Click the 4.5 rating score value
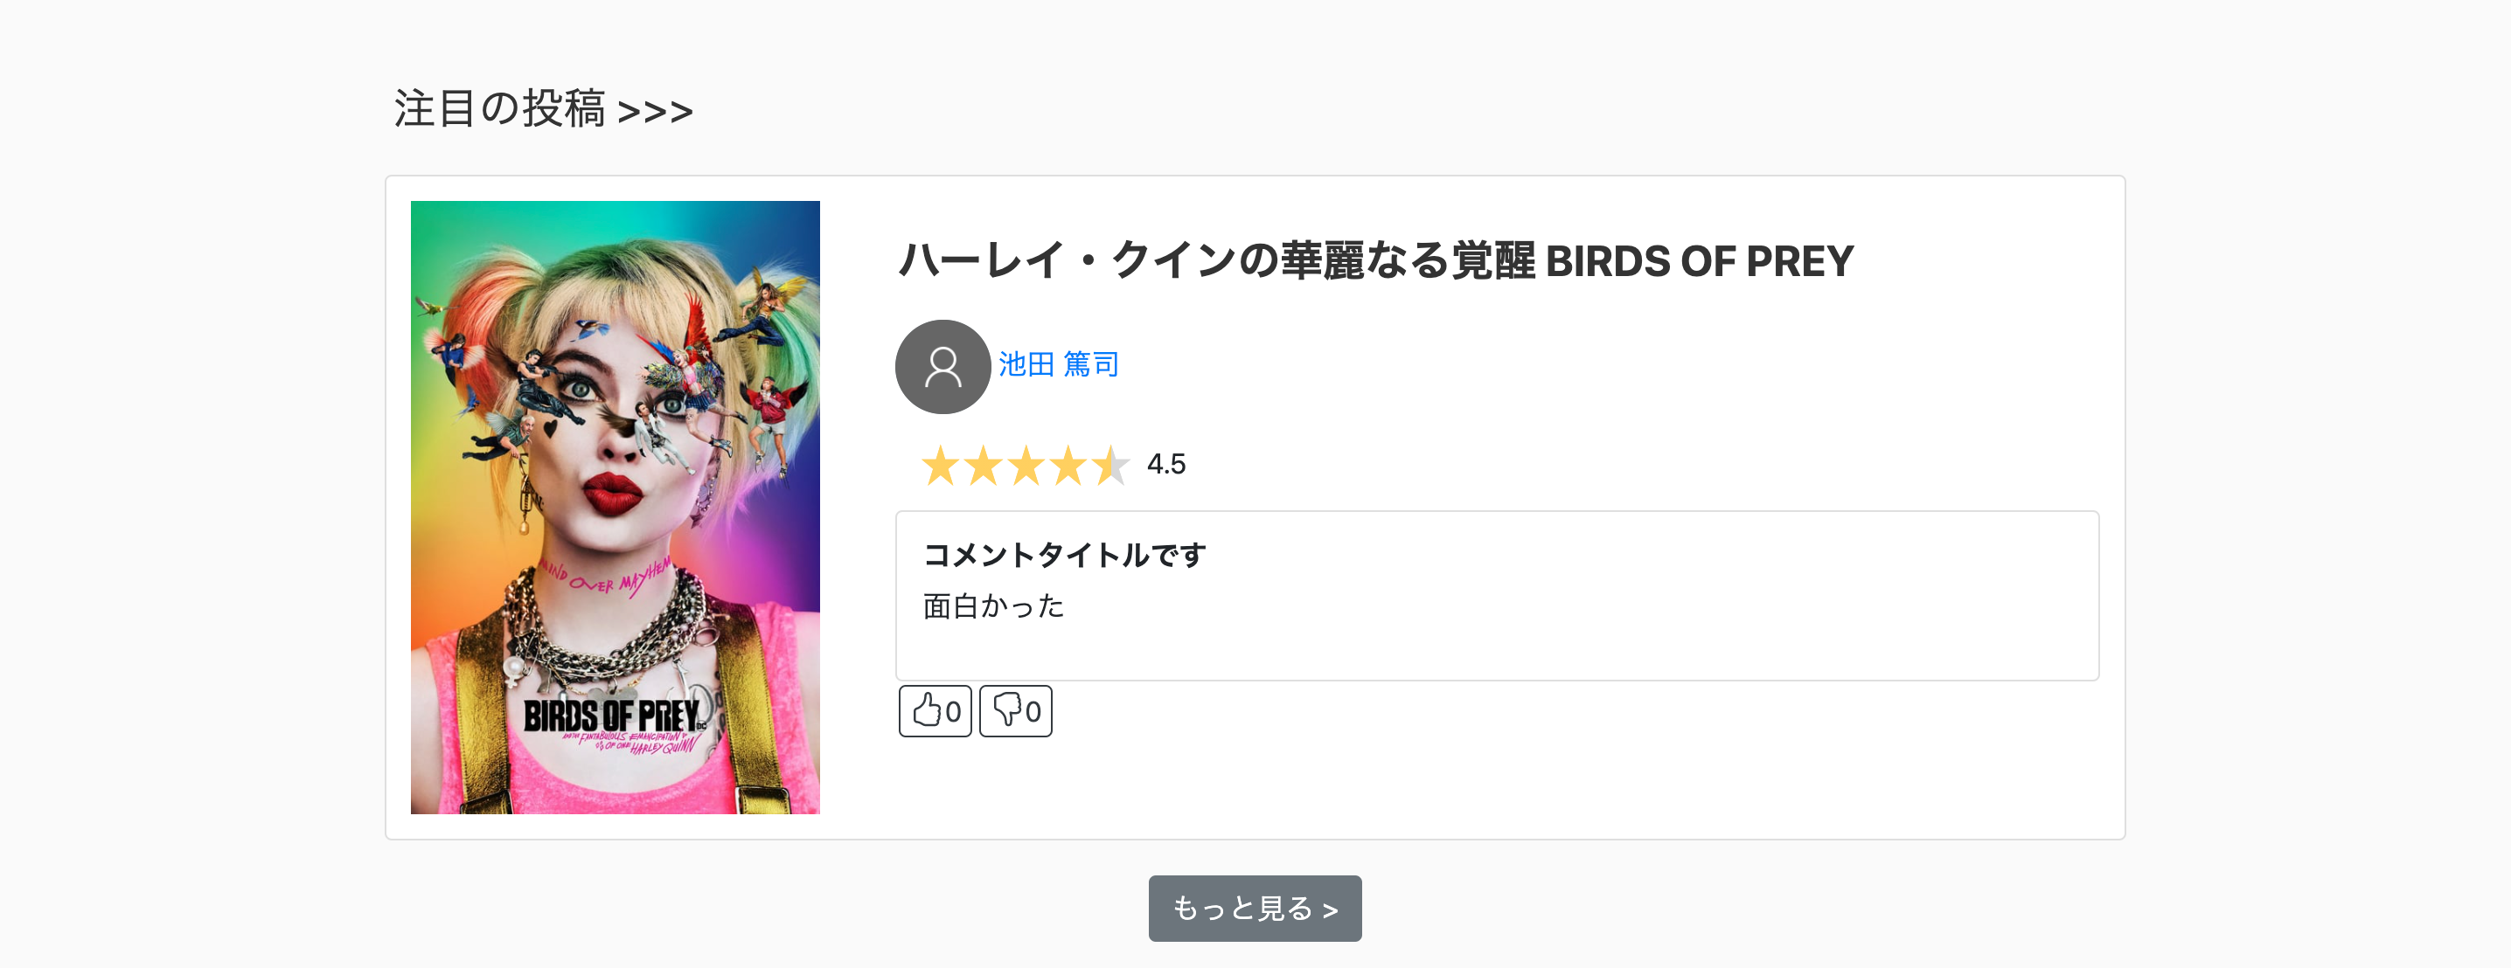The image size is (2511, 968). 1165,465
